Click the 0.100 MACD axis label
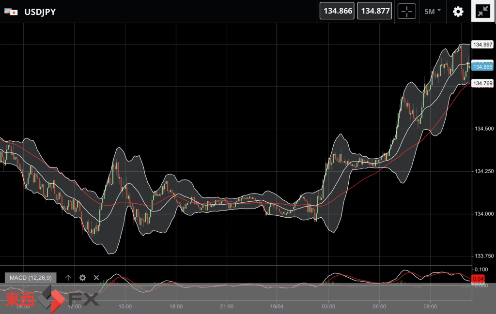 click(x=481, y=269)
